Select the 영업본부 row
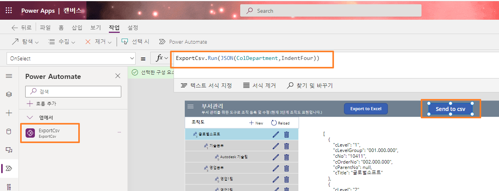499x191 pixels. pos(242,168)
